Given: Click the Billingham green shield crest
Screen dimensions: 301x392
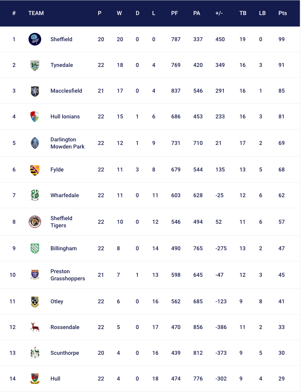Looking at the screenshot, I should click(35, 249).
